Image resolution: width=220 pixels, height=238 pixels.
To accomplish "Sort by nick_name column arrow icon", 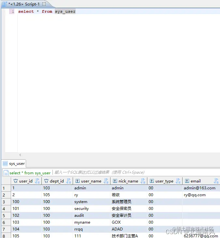I will pos(143,181).
